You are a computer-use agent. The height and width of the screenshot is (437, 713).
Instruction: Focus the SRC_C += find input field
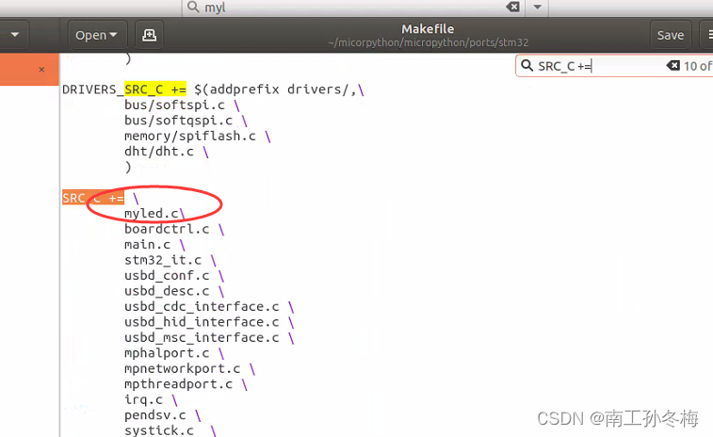pyautogui.click(x=600, y=66)
